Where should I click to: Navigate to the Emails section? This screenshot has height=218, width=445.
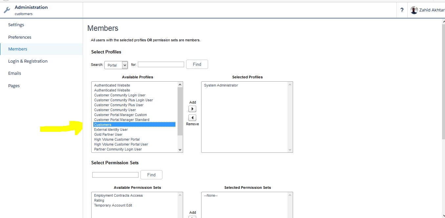click(x=15, y=73)
